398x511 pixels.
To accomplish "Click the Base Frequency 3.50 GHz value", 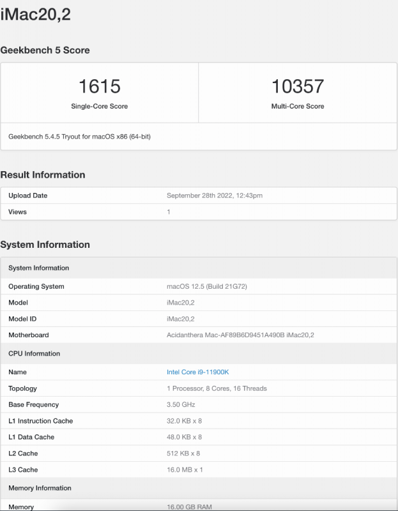I will click(x=181, y=405).
